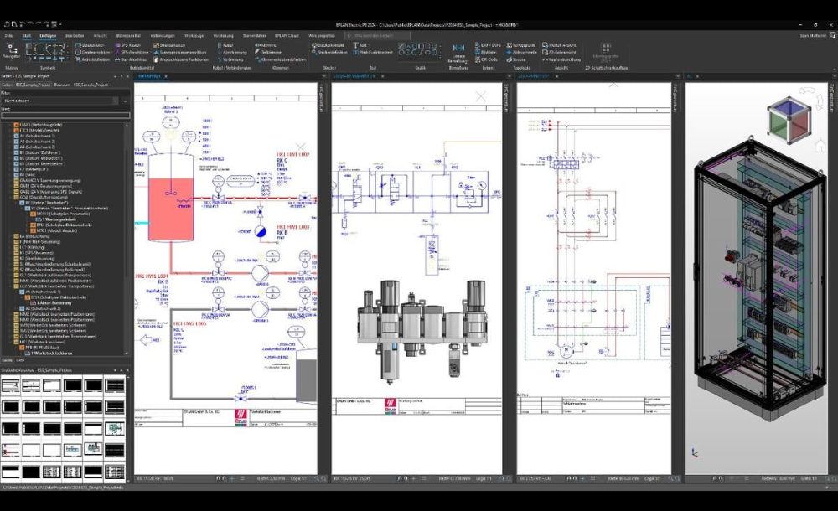Collapse the GL2 Werkstück bearbeiten tree node

point(11,286)
